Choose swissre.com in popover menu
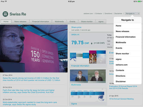Screen dimensions: 143x107 coord(128,65)
